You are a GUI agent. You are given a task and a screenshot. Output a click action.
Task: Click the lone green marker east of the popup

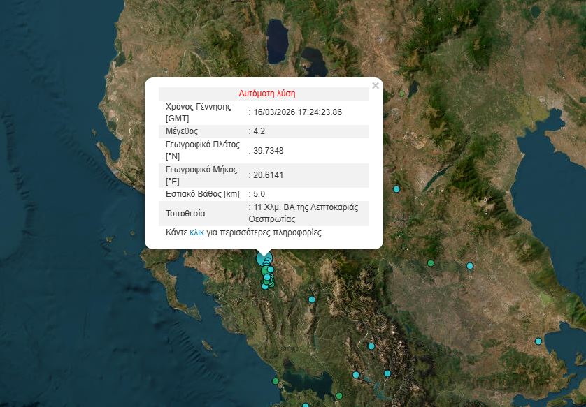(x=431, y=263)
